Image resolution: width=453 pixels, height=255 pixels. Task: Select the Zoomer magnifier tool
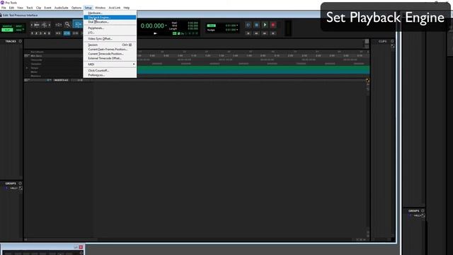tap(68, 25)
